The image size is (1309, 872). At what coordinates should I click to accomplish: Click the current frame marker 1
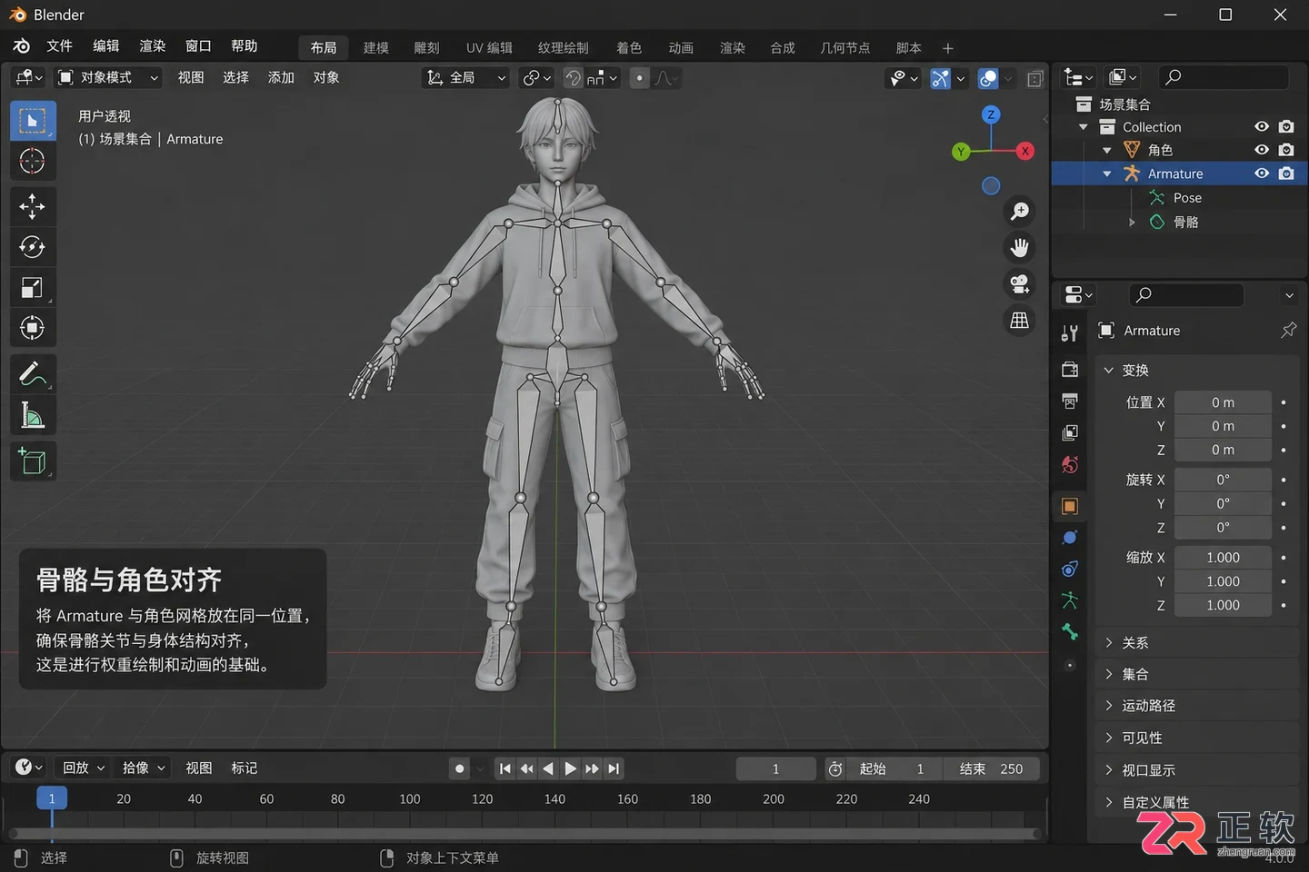52,798
